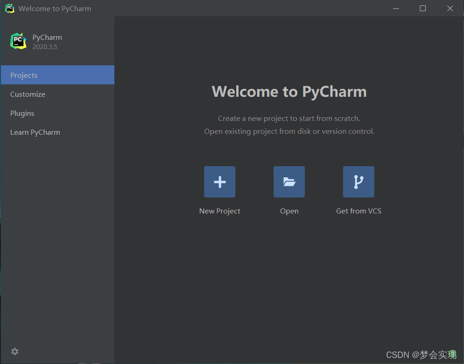This screenshot has width=464, height=364.
Task: Click the New Project plus icon
Action: pos(219,182)
